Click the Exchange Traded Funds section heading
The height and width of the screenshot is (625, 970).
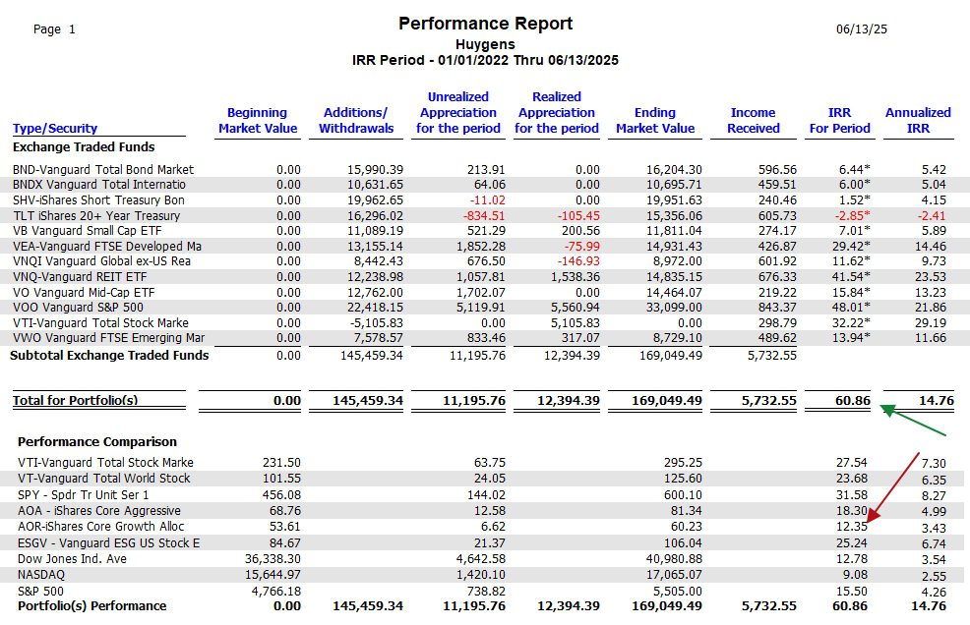(x=84, y=147)
